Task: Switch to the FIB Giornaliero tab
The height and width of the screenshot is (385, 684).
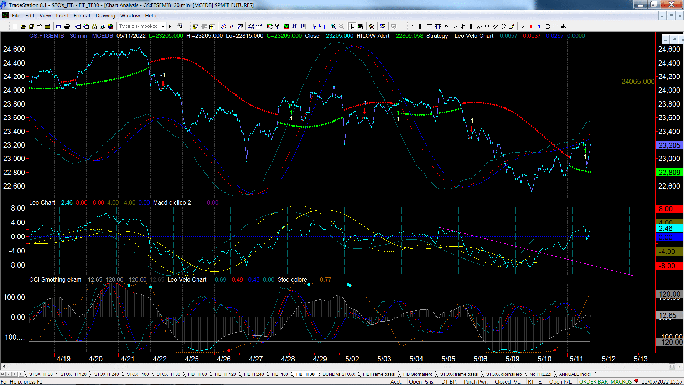Action: pos(418,374)
